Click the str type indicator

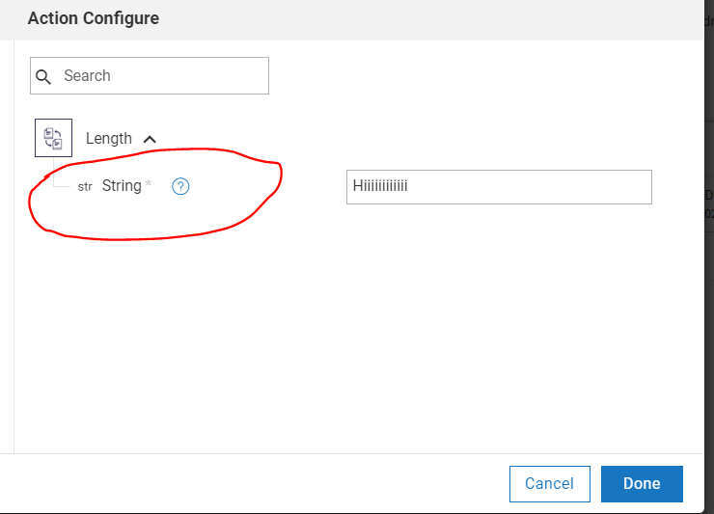coord(85,187)
